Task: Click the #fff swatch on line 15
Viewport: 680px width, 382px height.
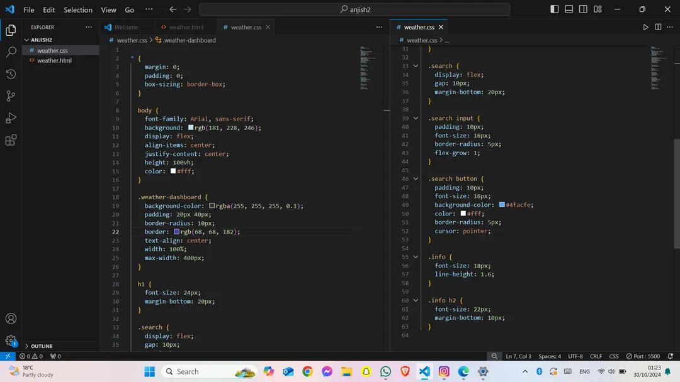Action: (x=173, y=171)
